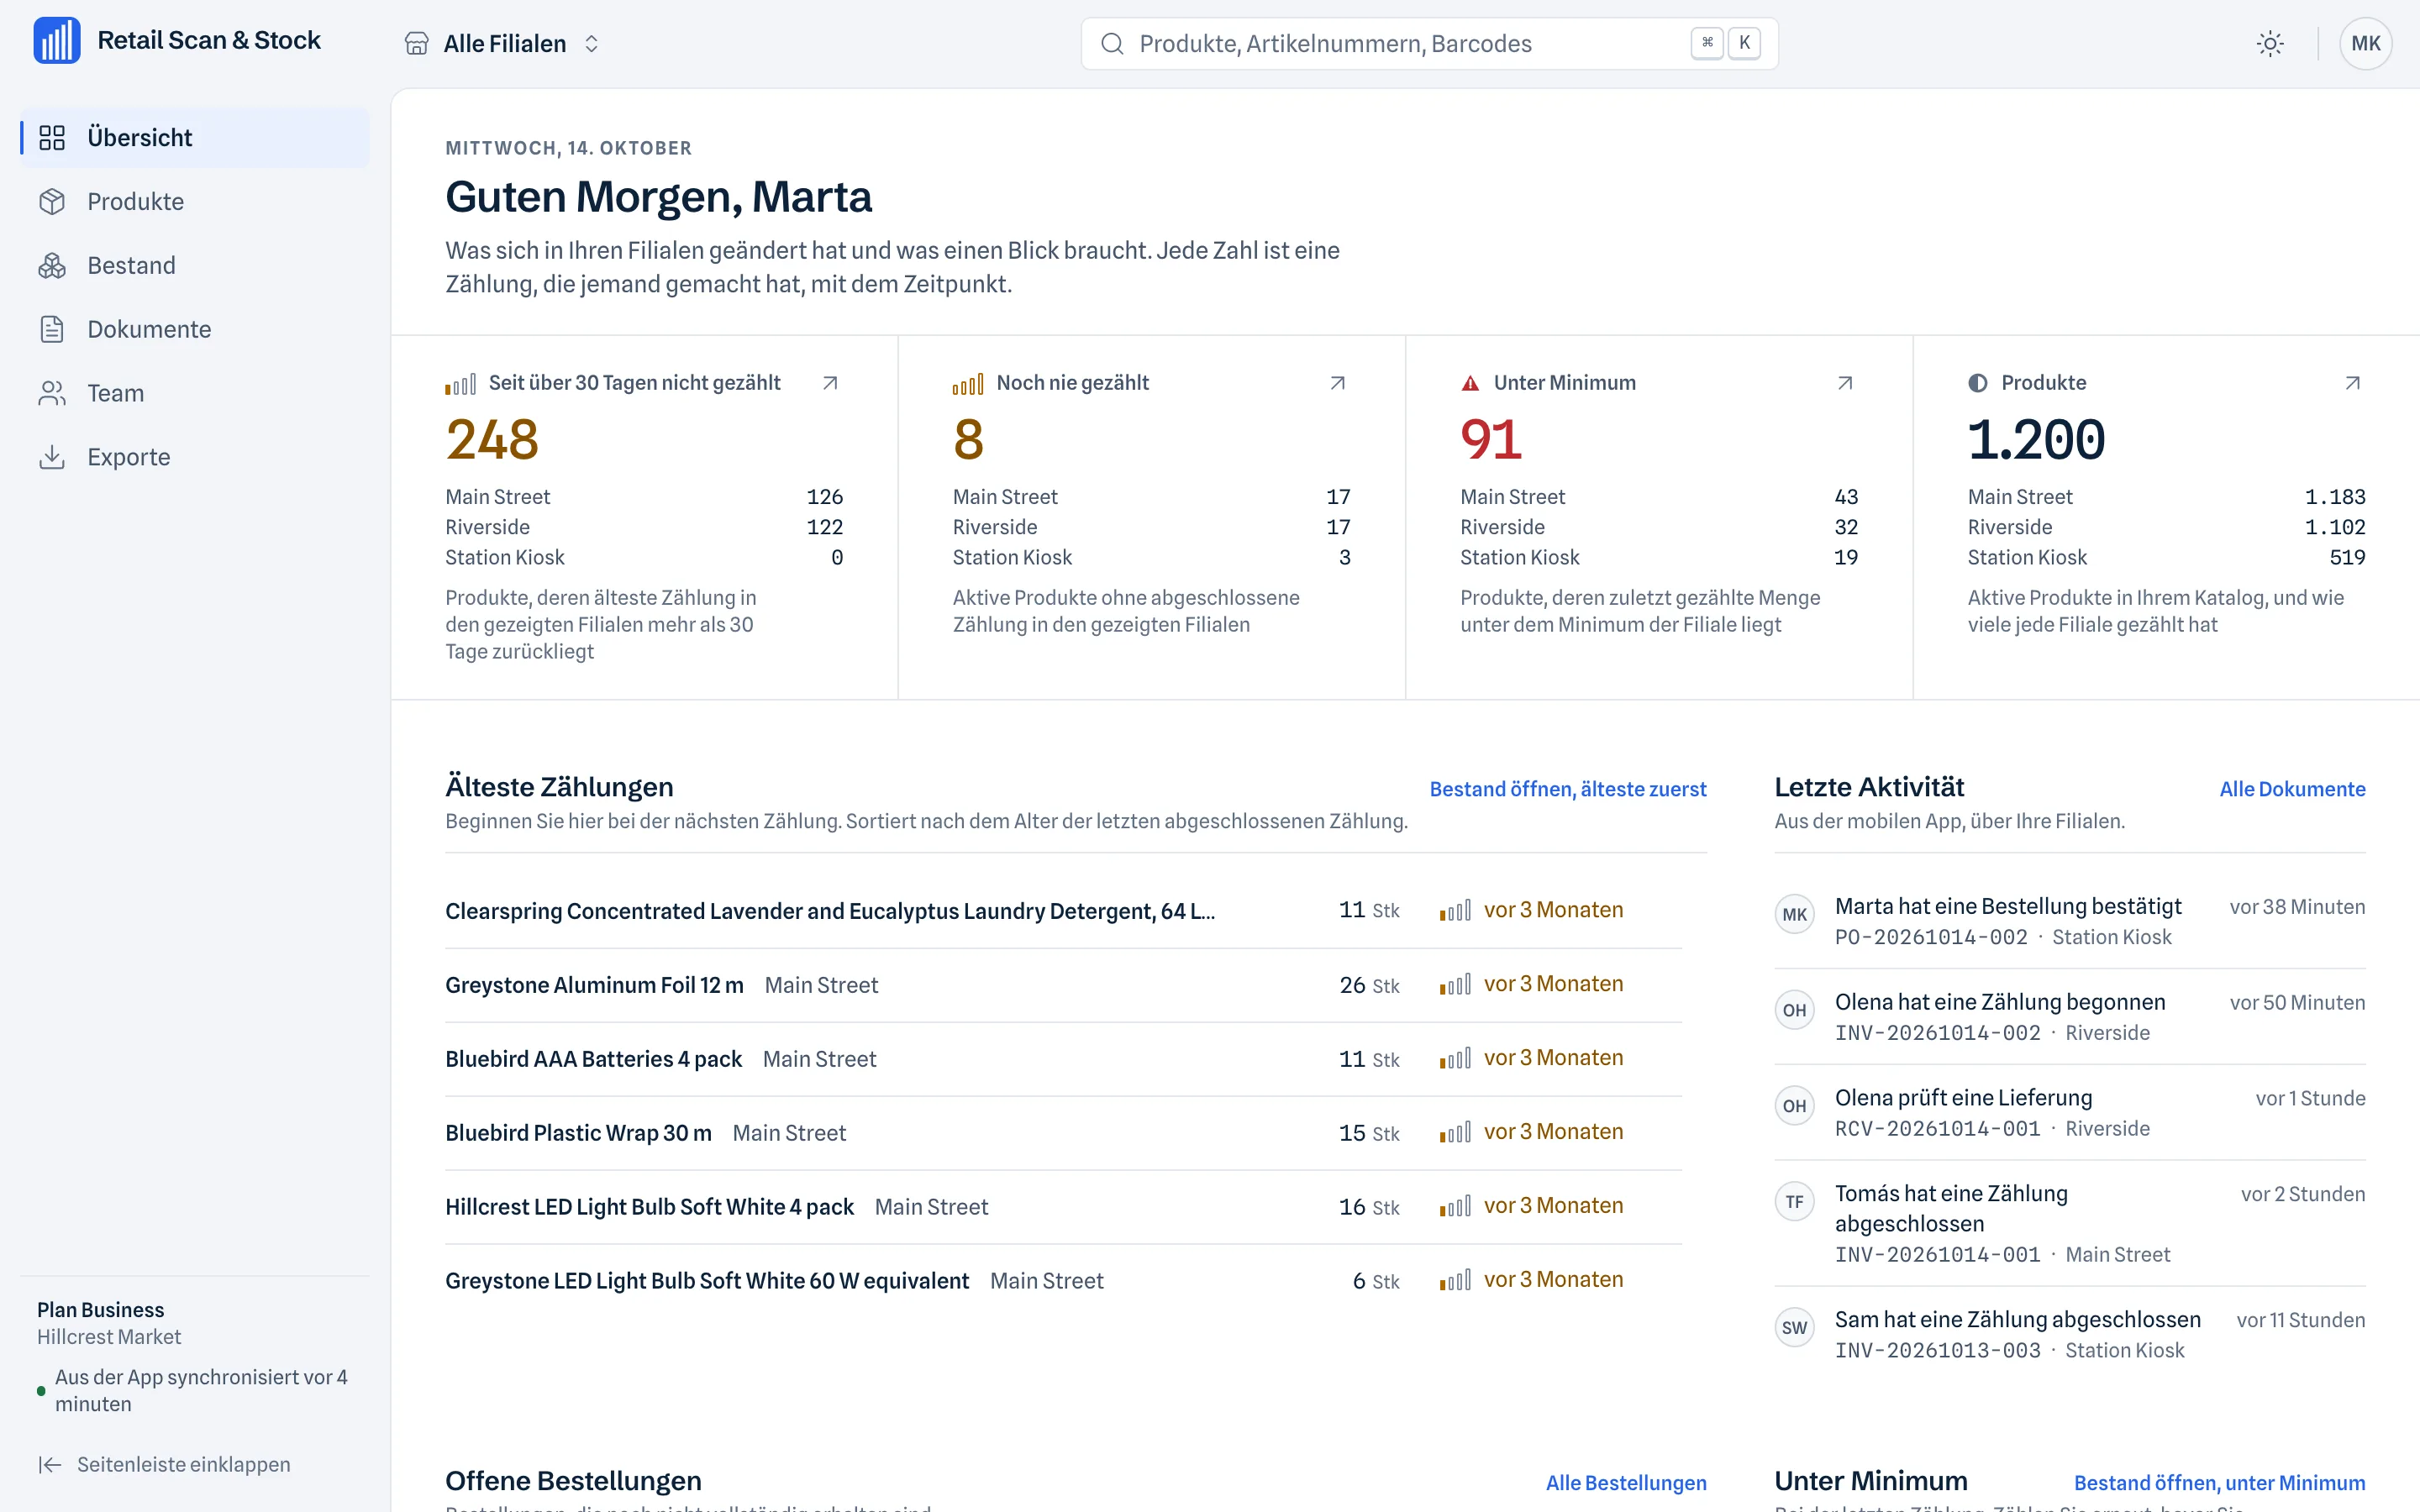Follow 'Bestand öffnen, unter Minimum' link

click(x=2219, y=1483)
